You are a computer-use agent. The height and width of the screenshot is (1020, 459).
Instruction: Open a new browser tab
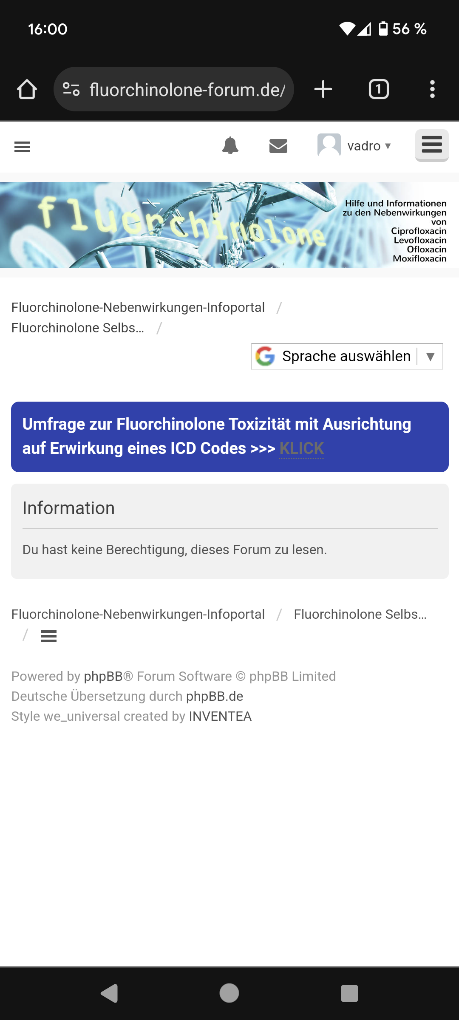click(323, 89)
